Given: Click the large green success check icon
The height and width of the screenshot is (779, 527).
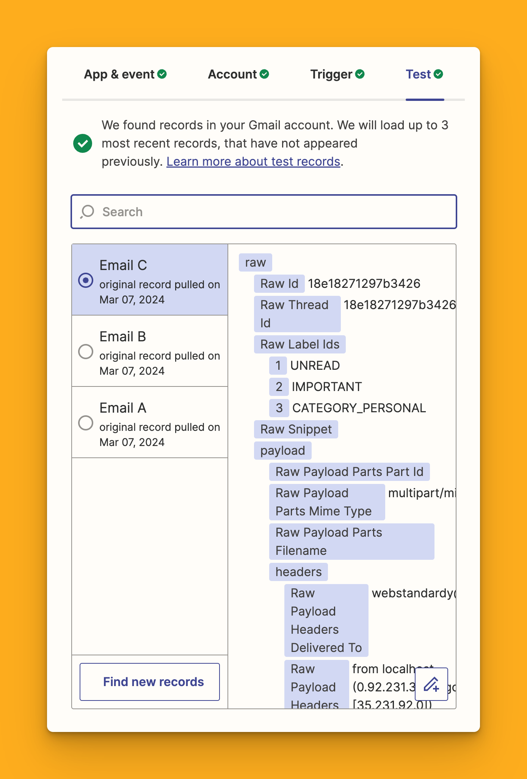Looking at the screenshot, I should click(x=83, y=143).
